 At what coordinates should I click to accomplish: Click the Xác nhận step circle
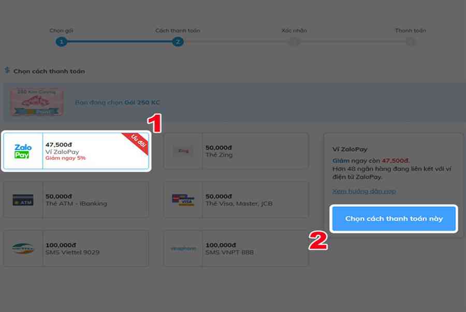click(x=294, y=42)
